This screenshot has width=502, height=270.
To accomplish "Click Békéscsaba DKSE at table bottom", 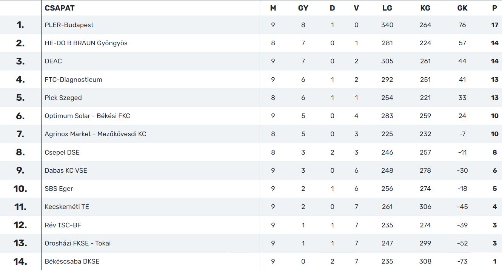I will (72, 261).
